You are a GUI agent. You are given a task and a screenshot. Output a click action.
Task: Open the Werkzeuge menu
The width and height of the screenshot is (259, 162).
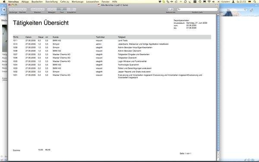click(x=77, y=1)
